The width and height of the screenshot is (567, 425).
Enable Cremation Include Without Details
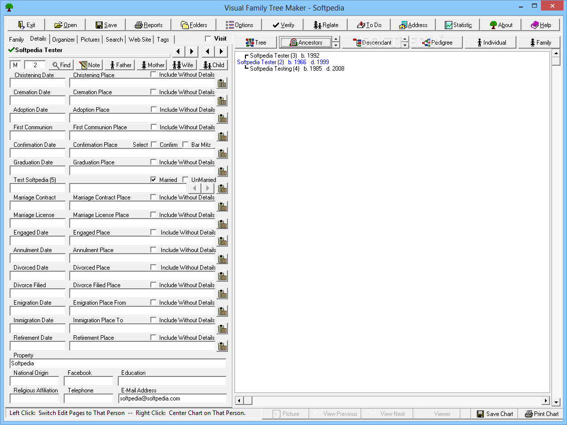153,92
